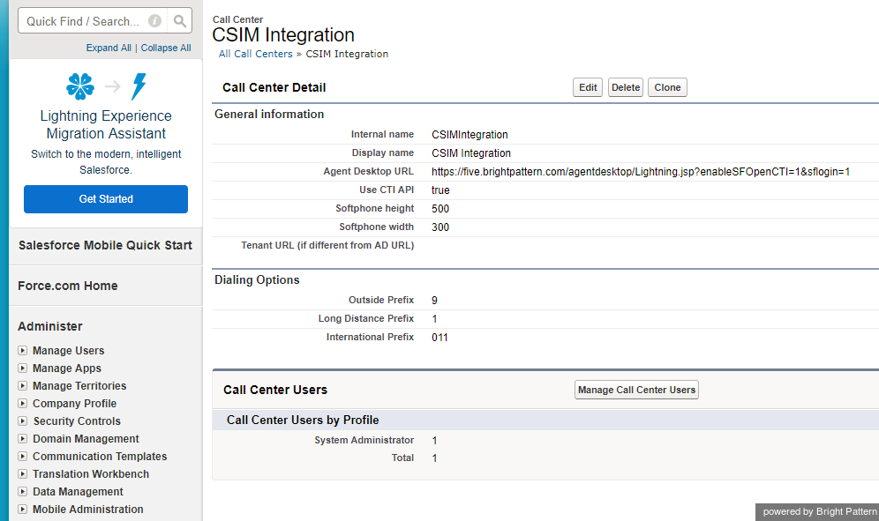The width and height of the screenshot is (879, 521).
Task: Open Translation Workbench menu item
Action: (91, 474)
